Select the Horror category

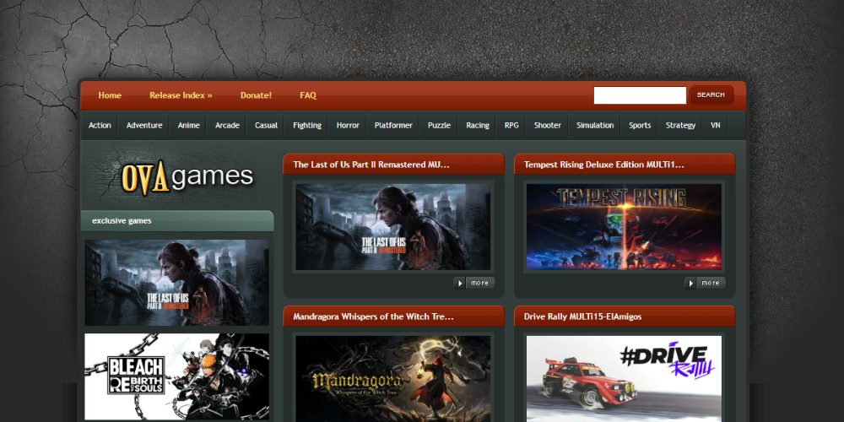pos(348,126)
